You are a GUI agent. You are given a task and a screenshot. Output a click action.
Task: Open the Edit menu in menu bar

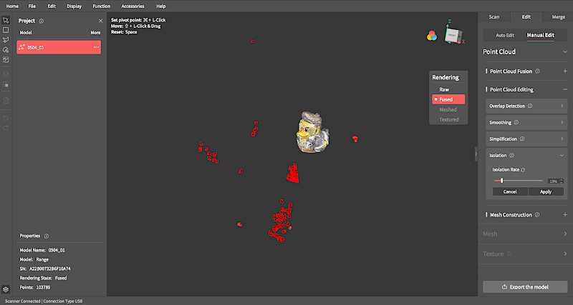click(52, 6)
